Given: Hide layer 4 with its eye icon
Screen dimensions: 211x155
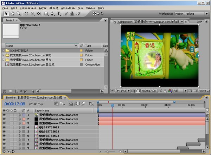Looking at the screenshot, I should [x=4, y=127].
